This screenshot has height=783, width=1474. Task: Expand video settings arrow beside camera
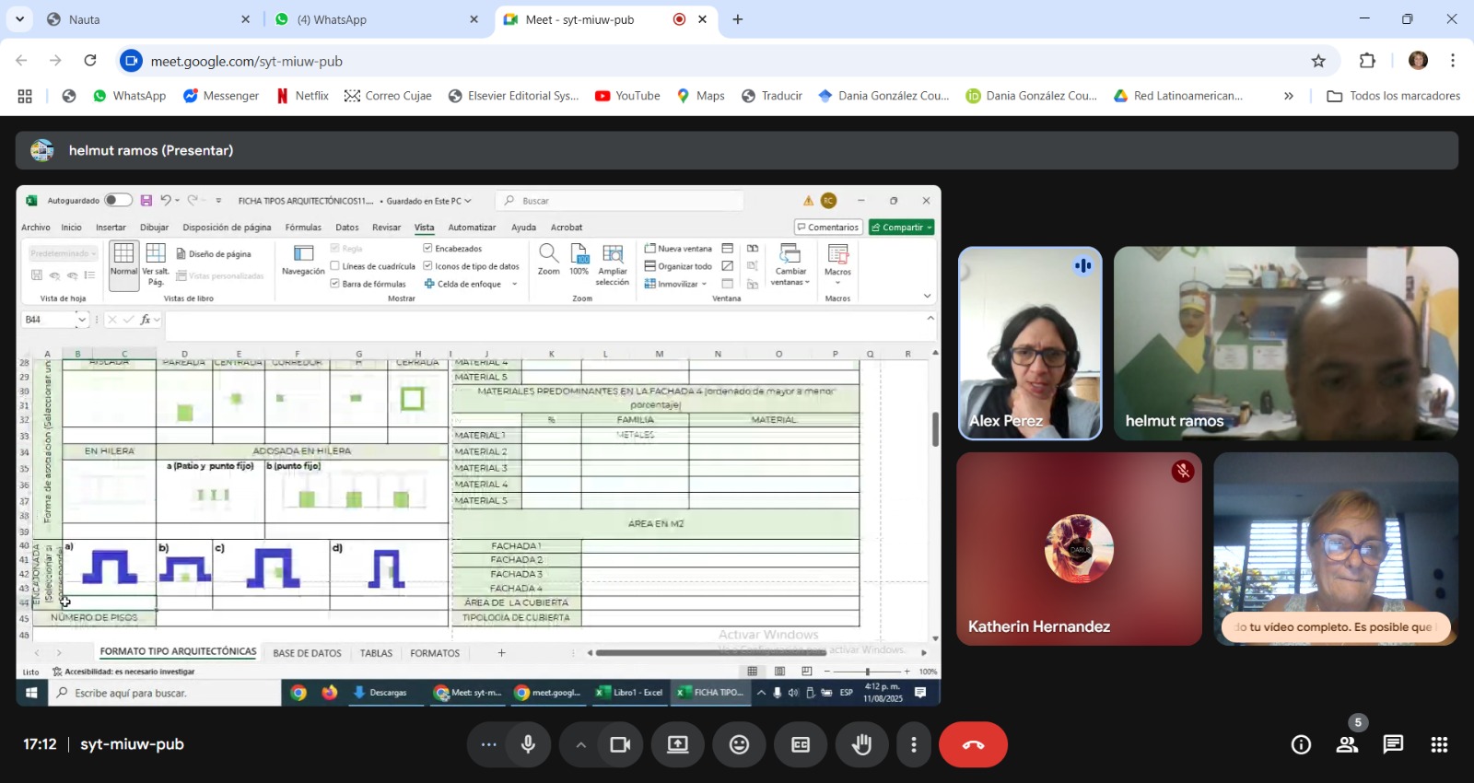coord(580,745)
